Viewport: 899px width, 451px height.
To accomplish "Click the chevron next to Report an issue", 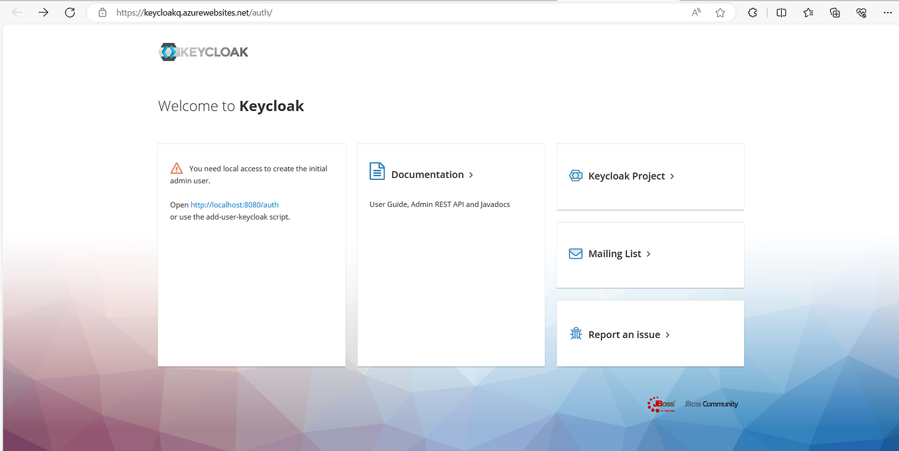I will click(x=667, y=335).
